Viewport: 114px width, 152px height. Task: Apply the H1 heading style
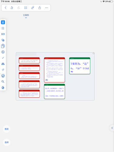point(3,34)
